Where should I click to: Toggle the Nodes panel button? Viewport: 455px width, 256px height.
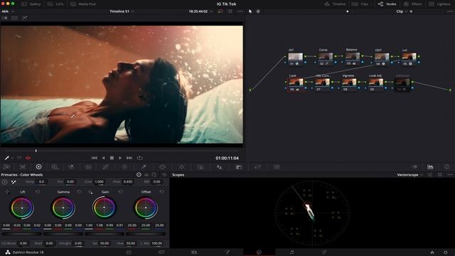tap(387, 4)
